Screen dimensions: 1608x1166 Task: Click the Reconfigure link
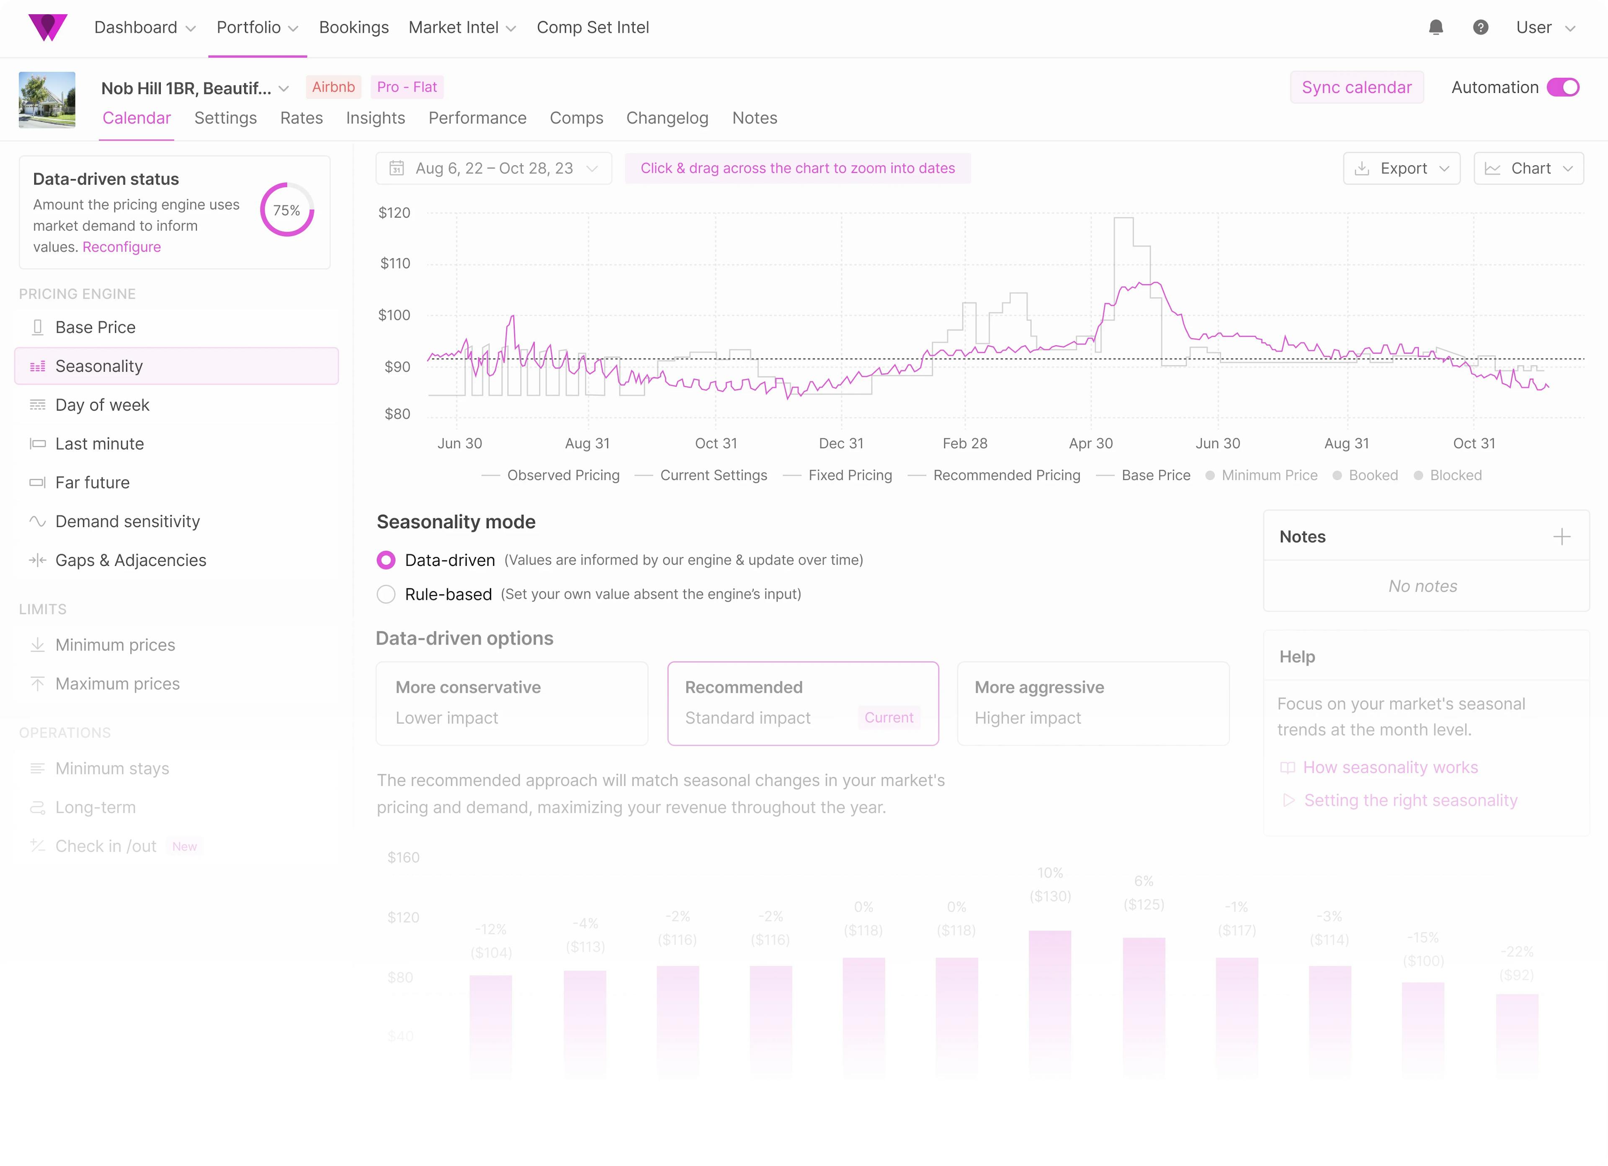point(121,247)
